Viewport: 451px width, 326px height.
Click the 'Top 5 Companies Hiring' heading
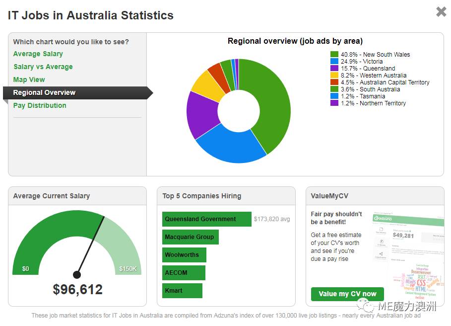(x=201, y=196)
